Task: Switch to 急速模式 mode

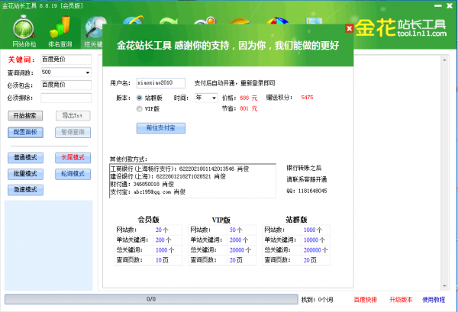Action: [25, 190]
